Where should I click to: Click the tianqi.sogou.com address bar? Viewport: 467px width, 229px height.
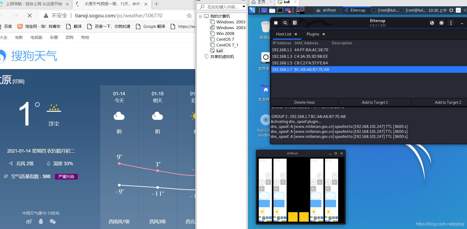(x=119, y=15)
